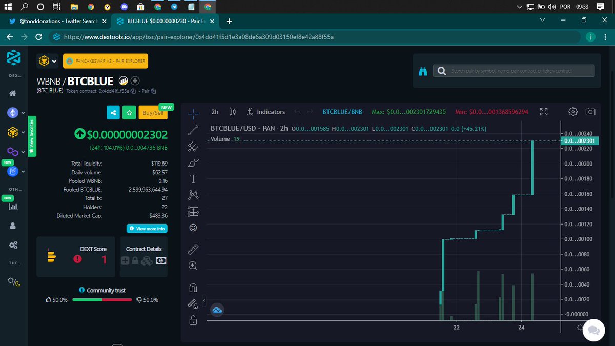Open the stats bar-chart sidebar icon

[13, 207]
